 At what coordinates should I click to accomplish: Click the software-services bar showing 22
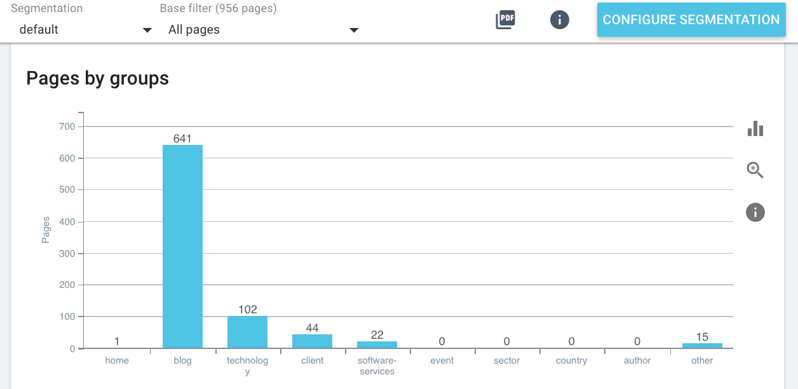377,345
